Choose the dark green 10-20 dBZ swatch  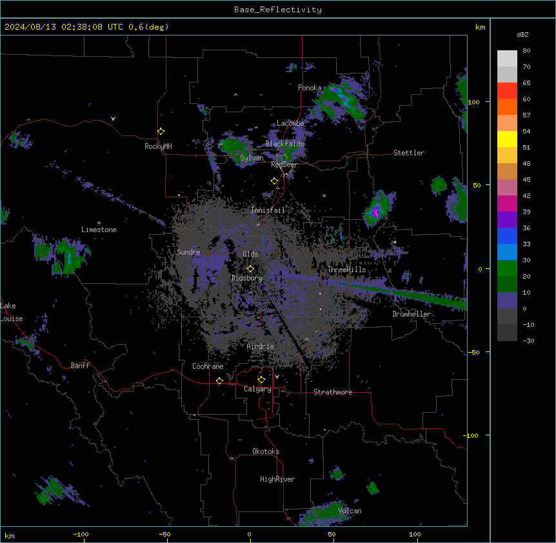(507, 284)
